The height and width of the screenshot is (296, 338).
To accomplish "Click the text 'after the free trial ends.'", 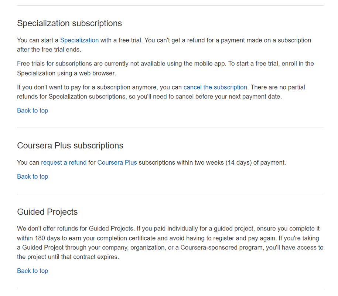I will [49, 50].
